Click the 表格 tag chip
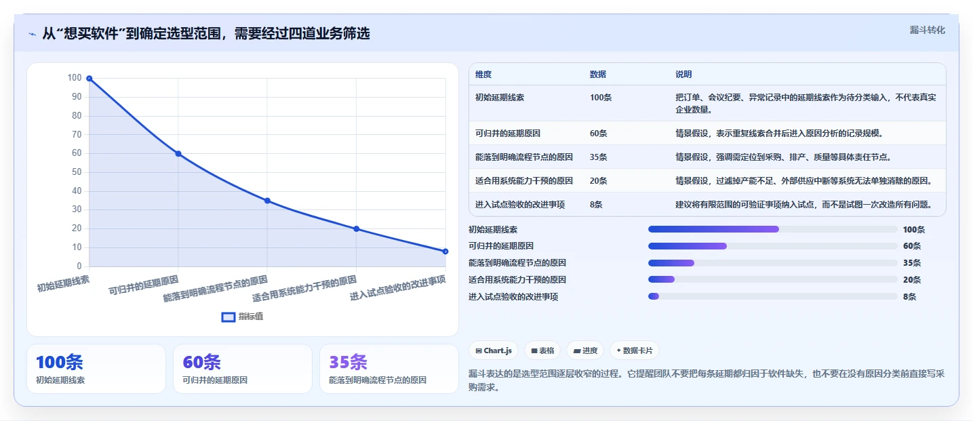 point(542,350)
